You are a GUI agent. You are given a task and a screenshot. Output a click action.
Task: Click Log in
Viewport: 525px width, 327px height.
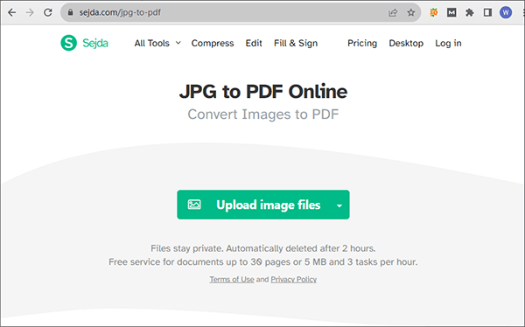pyautogui.click(x=448, y=43)
